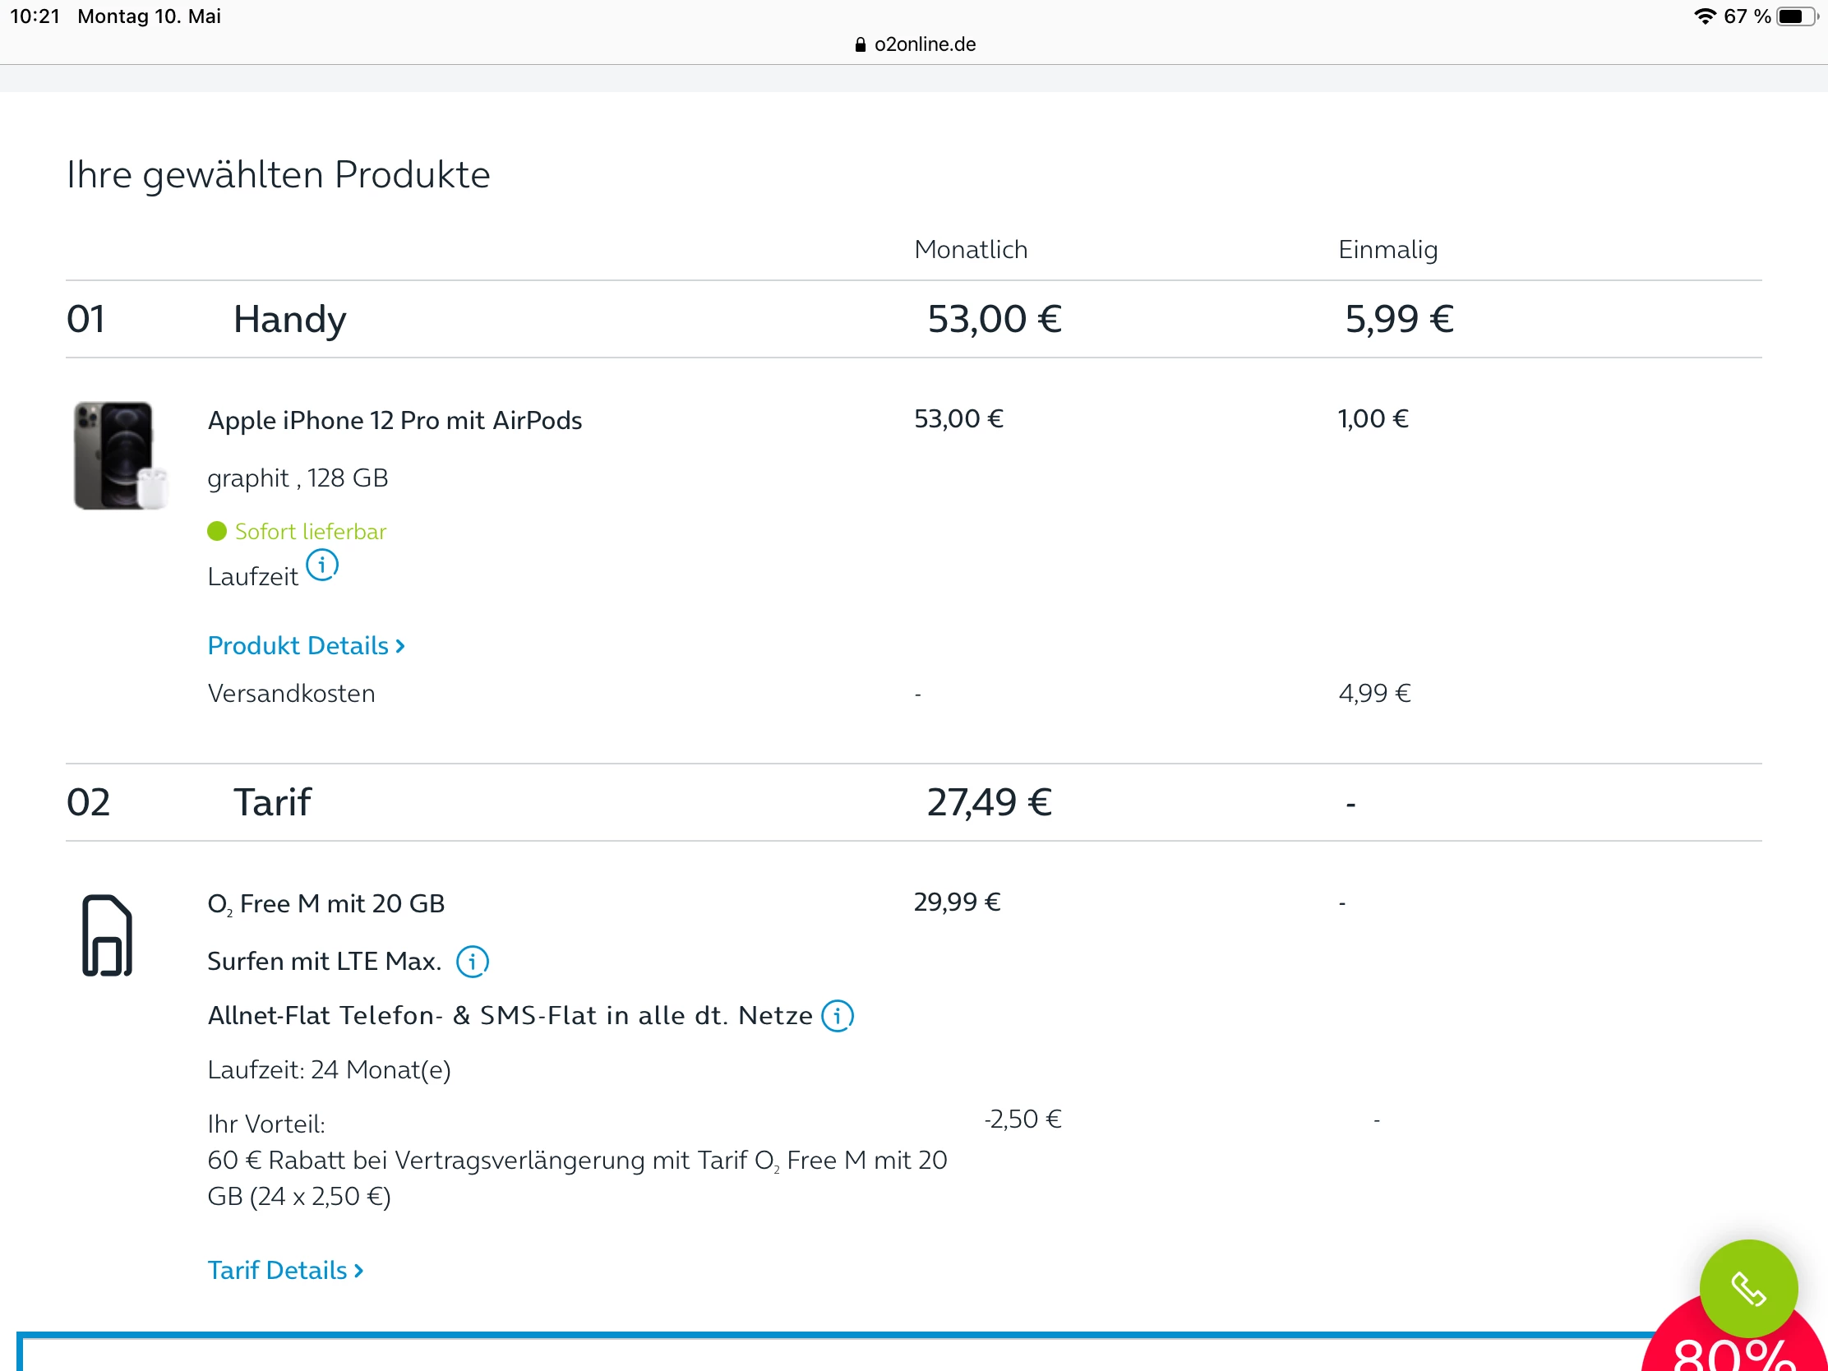Open the Produkt Details link
Image resolution: width=1828 pixels, height=1371 pixels.
pyautogui.click(x=298, y=645)
